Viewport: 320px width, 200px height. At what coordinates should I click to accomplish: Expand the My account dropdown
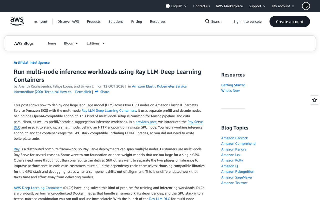click(x=283, y=6)
